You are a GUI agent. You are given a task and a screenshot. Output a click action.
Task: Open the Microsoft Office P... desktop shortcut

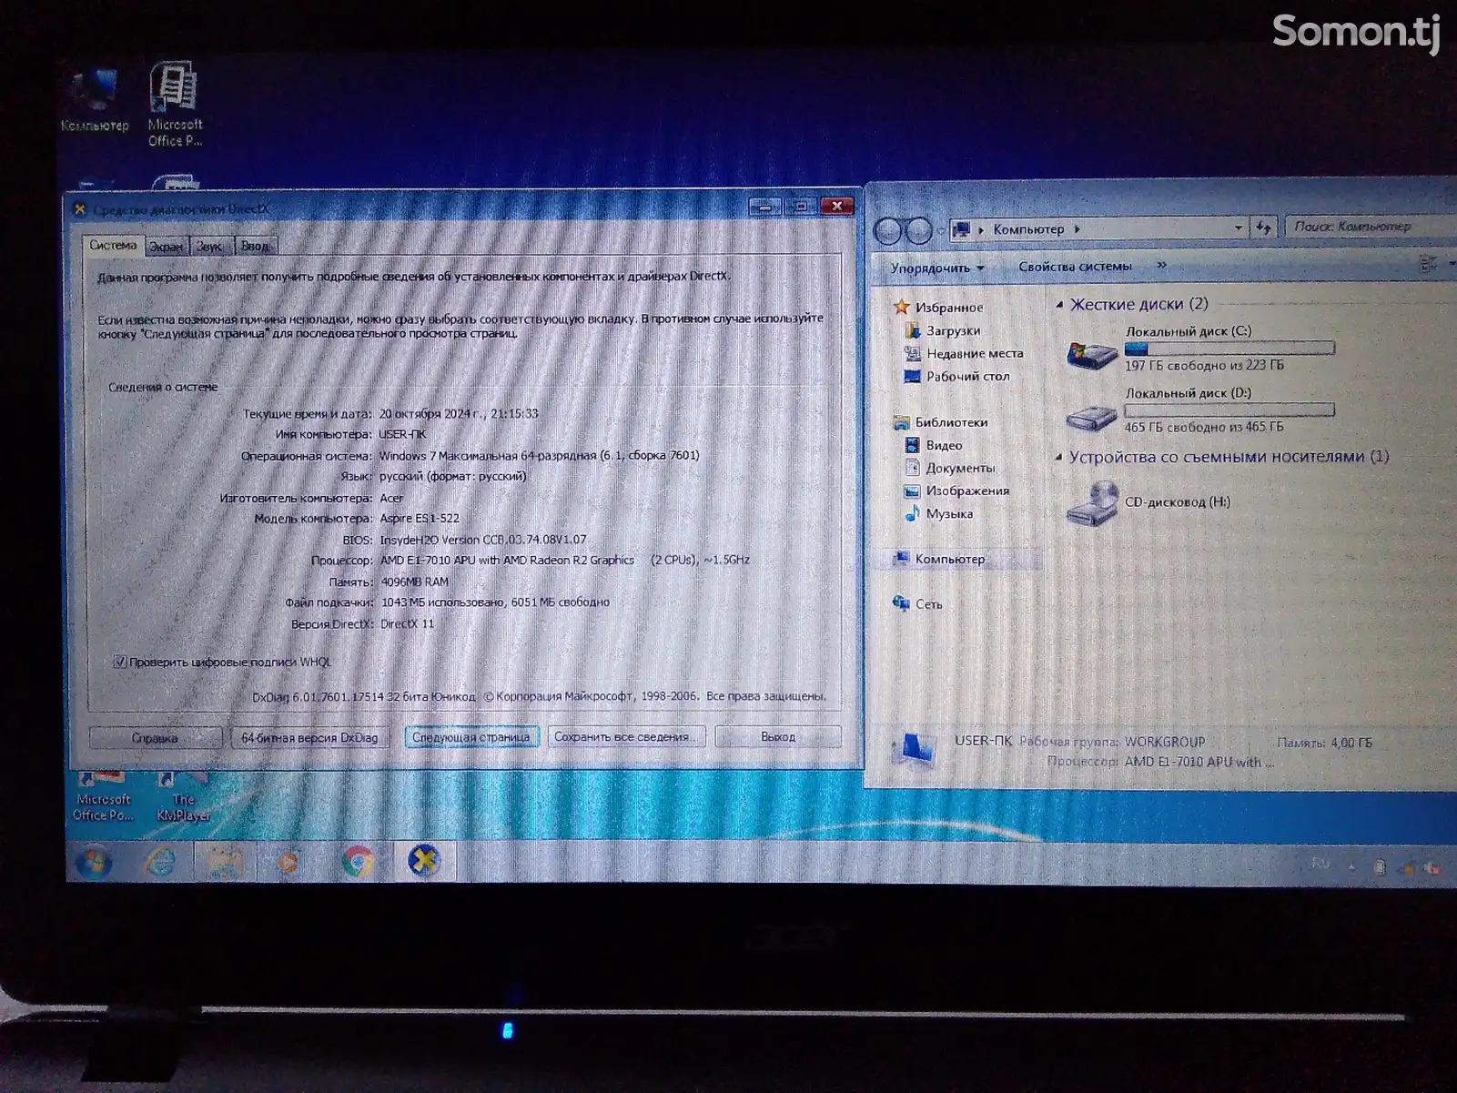(x=175, y=103)
